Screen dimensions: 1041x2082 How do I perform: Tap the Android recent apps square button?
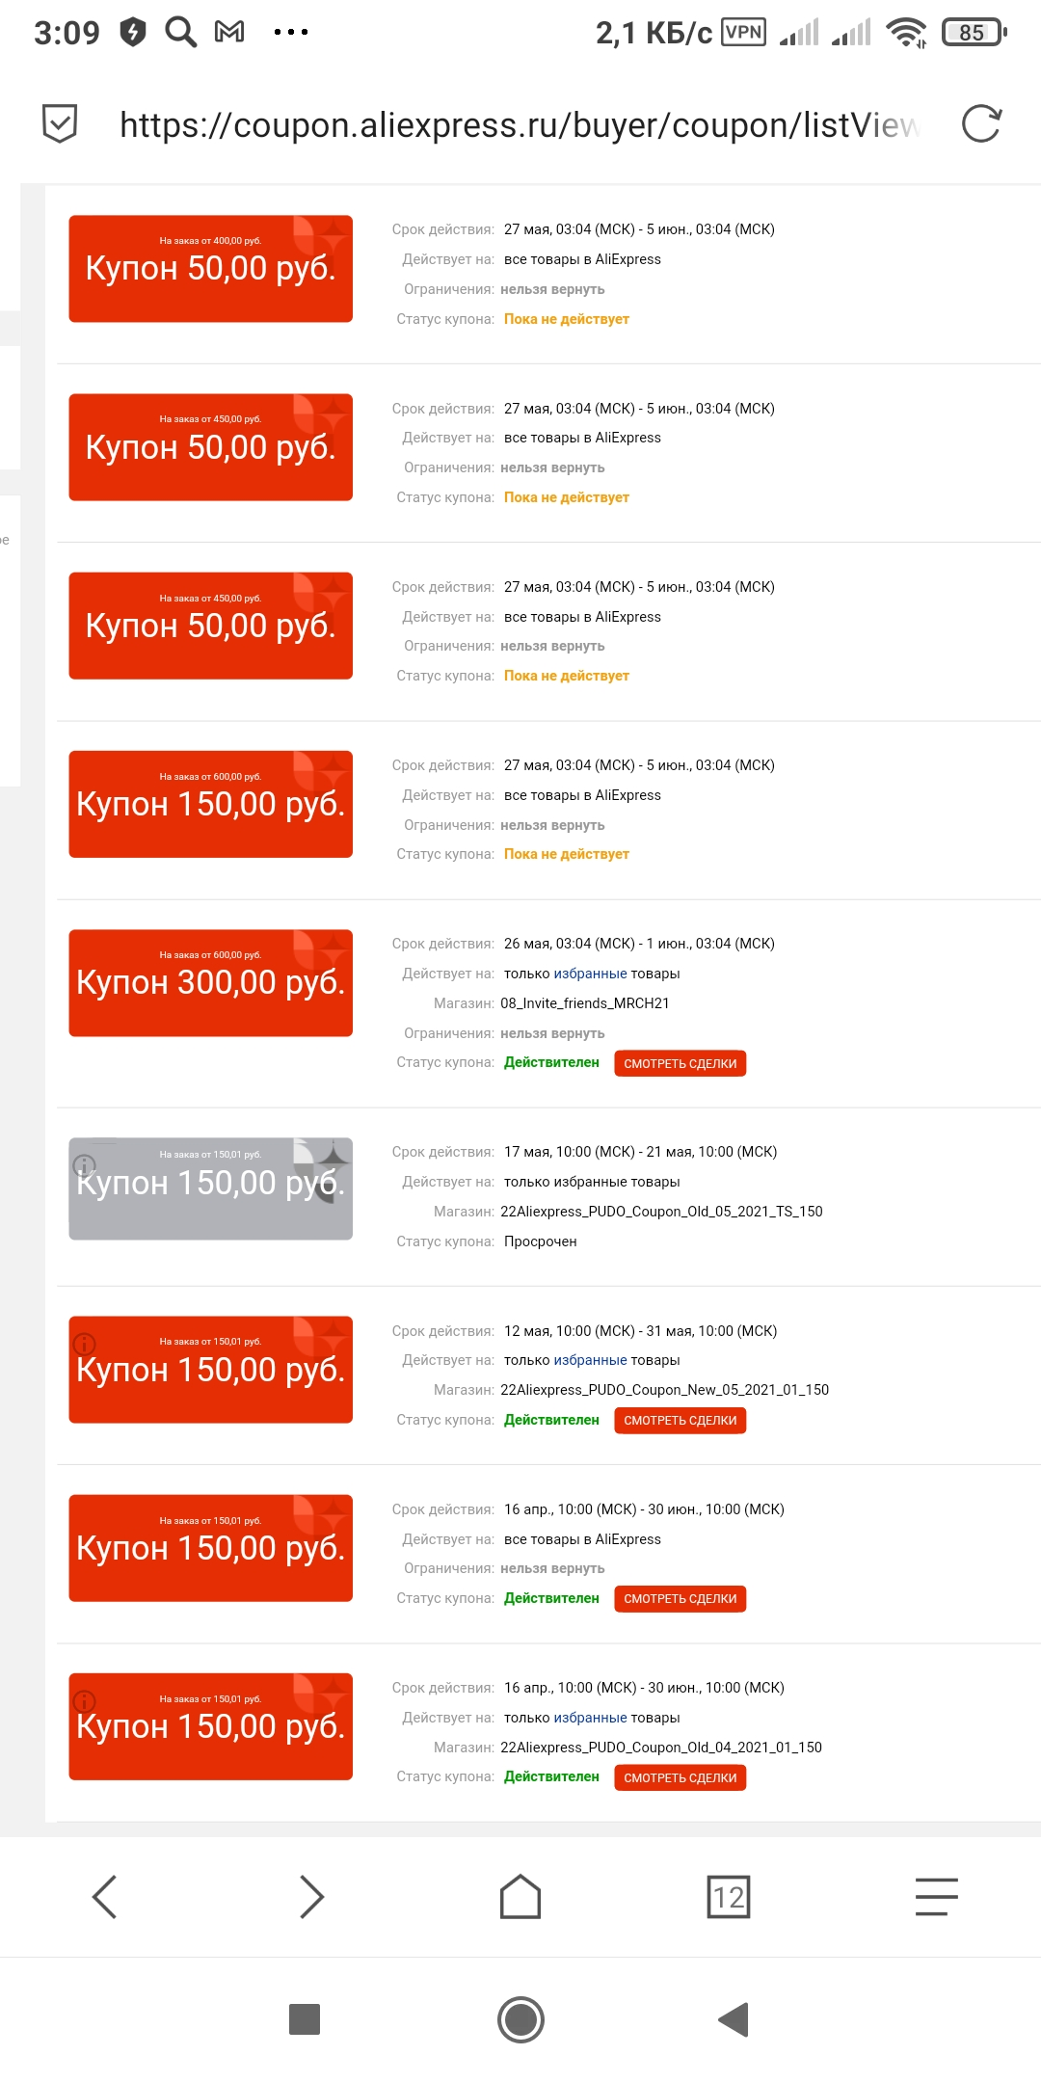click(x=305, y=2019)
